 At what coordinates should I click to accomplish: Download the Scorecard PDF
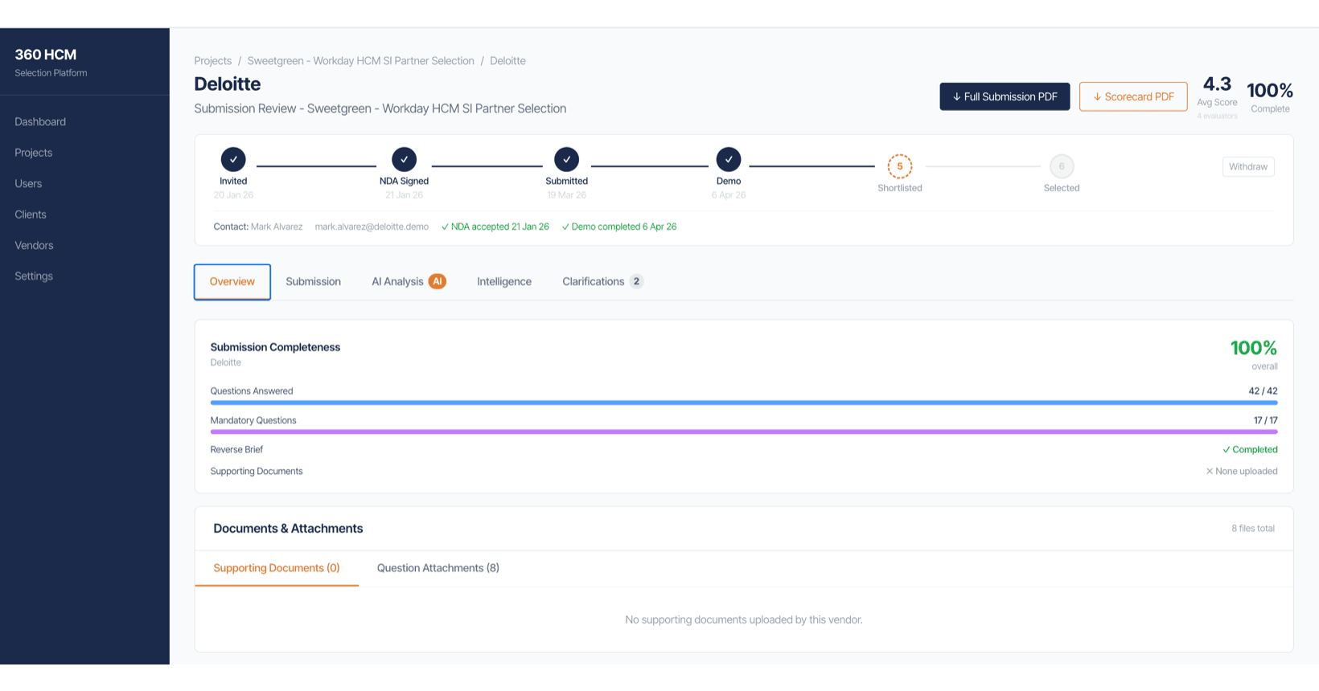[1133, 96]
